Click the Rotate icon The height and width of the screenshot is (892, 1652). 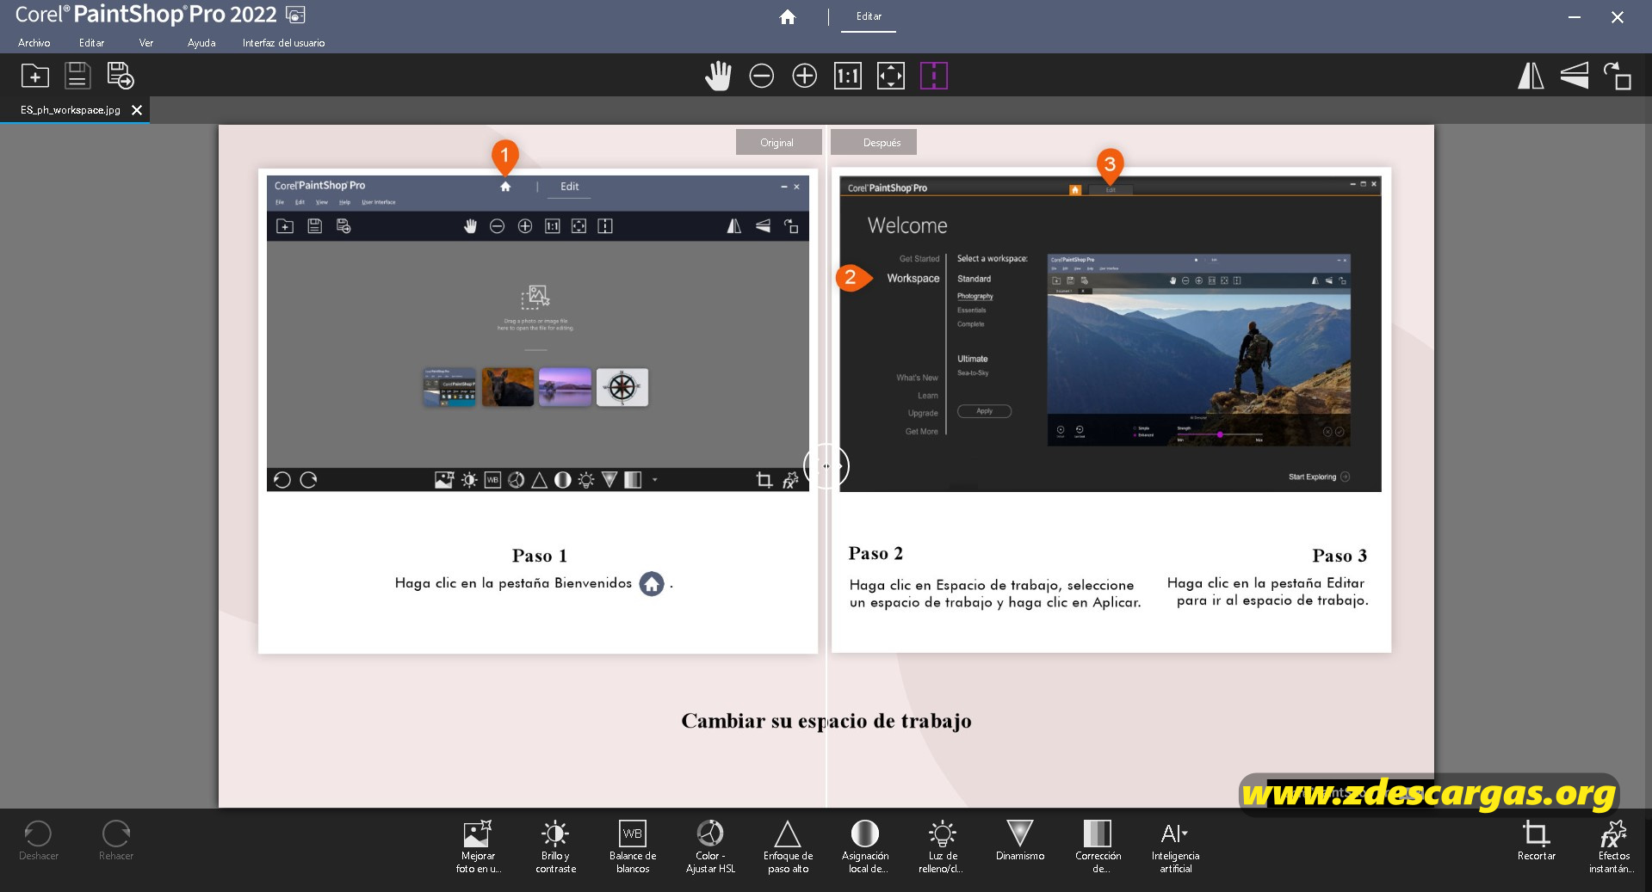(1617, 76)
